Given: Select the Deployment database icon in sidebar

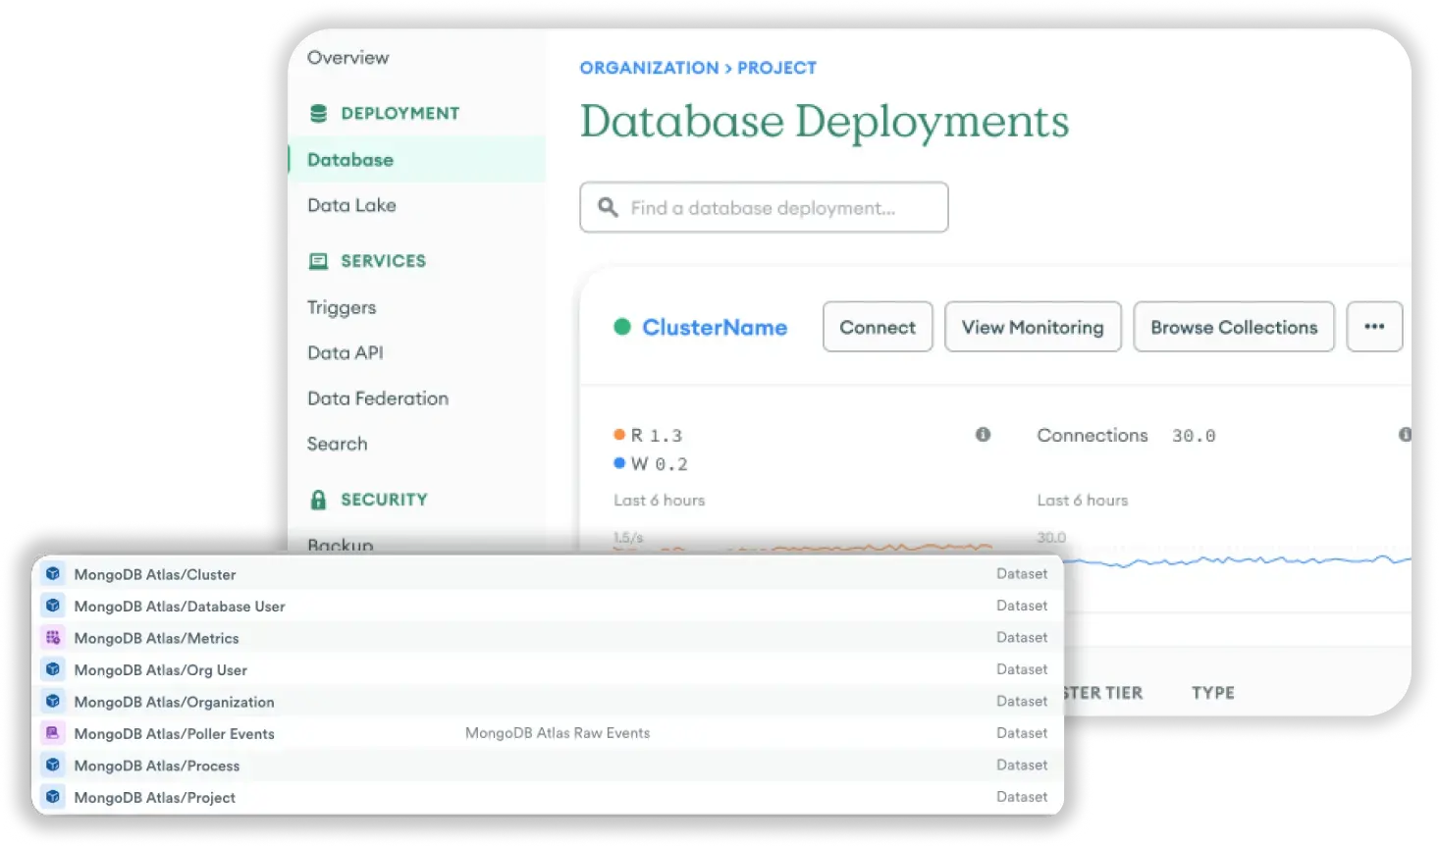Looking at the screenshot, I should coord(318,113).
